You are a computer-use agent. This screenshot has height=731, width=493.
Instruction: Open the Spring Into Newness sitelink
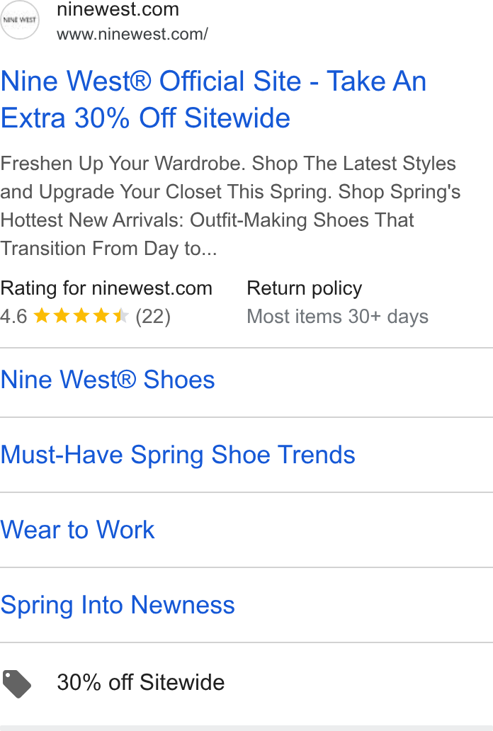coord(118,605)
